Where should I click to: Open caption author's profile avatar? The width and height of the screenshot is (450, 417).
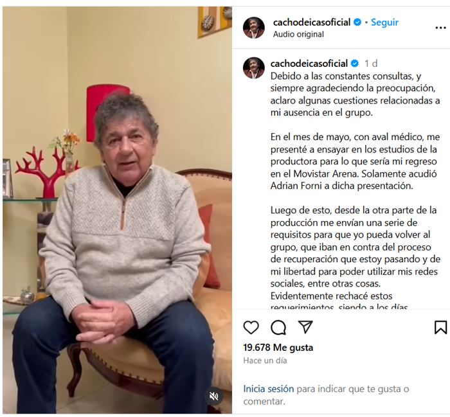(254, 67)
